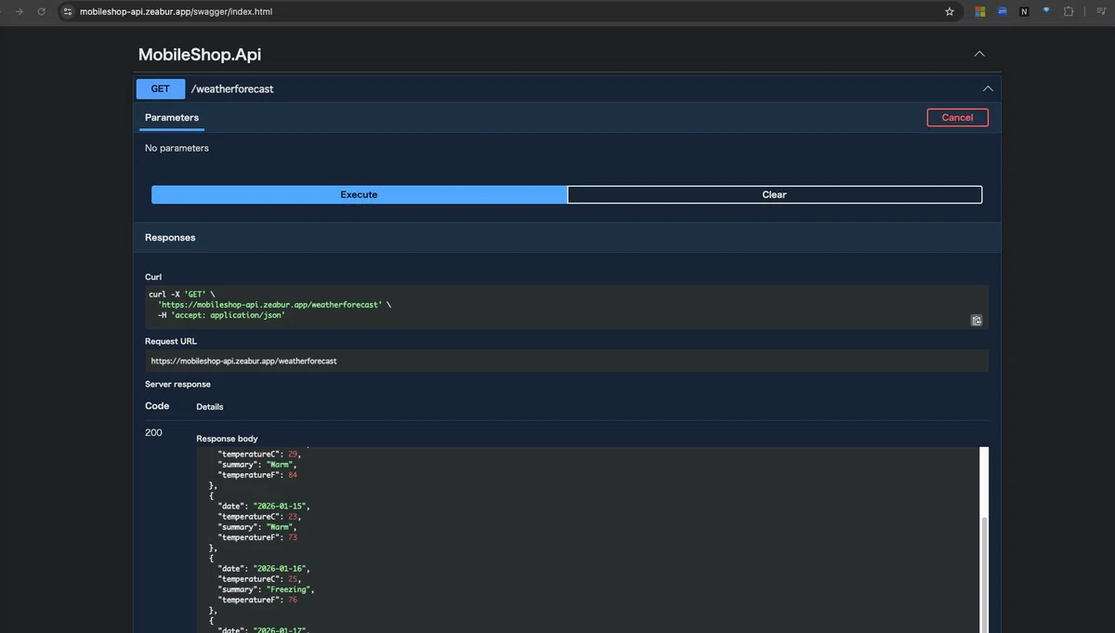Click the response body scrollbar thumb
1115x633 pixels.
point(985,574)
